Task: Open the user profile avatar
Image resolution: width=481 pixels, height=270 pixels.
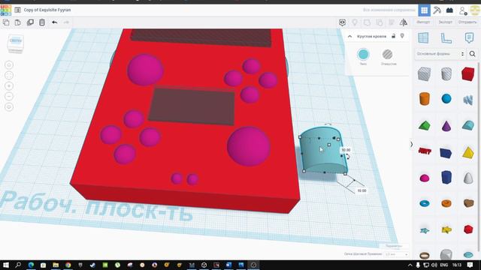Action: pyautogui.click(x=475, y=10)
